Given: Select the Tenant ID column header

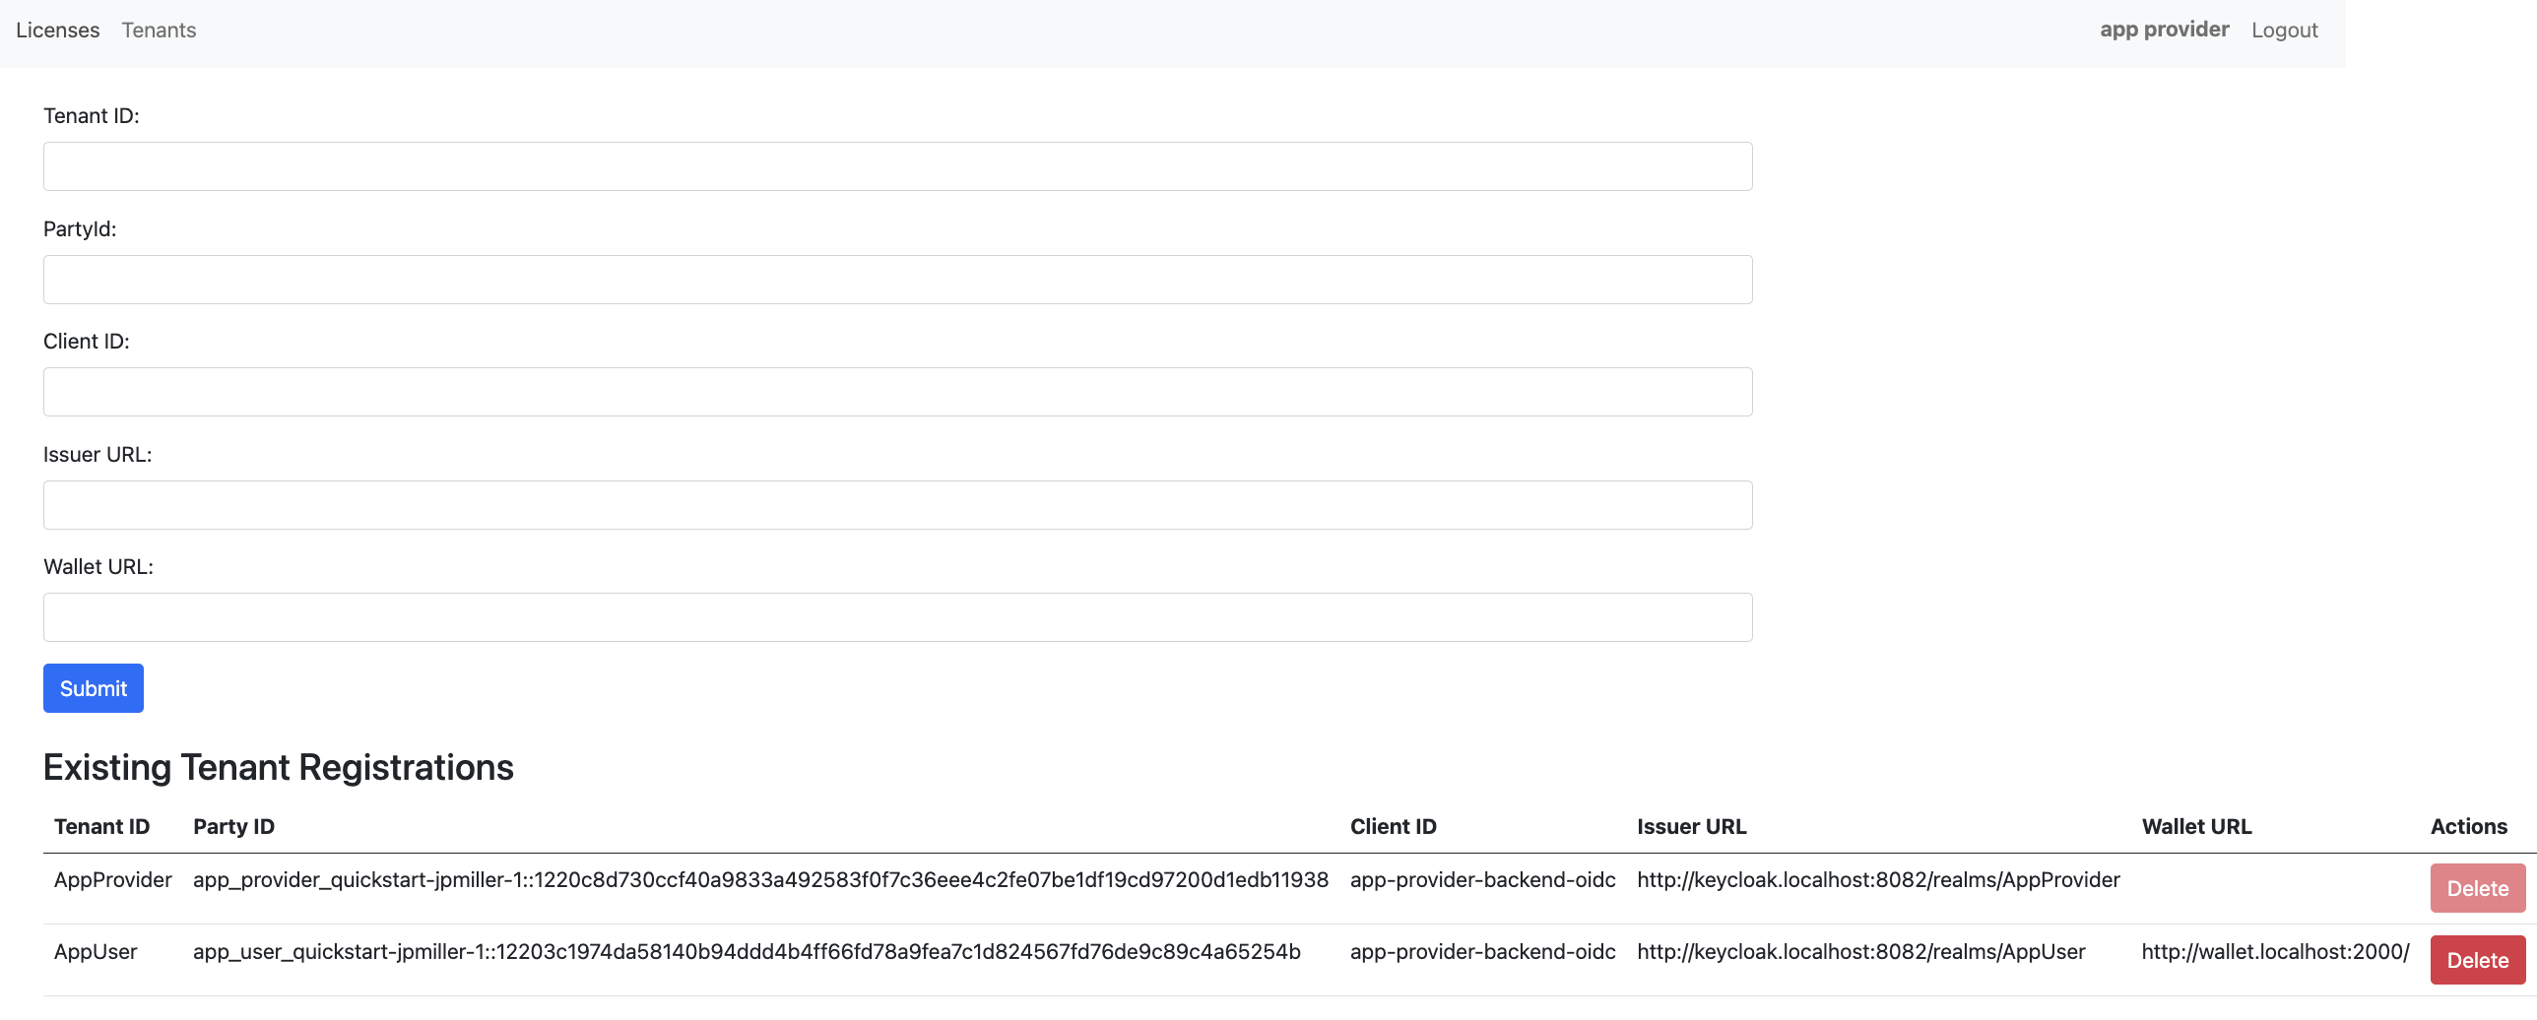Looking at the screenshot, I should 101,826.
